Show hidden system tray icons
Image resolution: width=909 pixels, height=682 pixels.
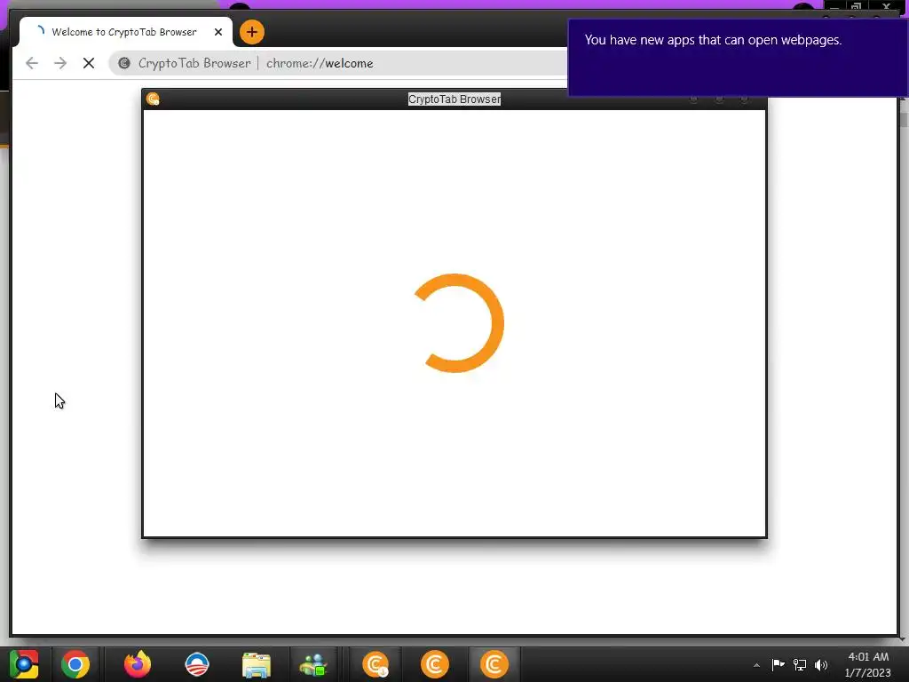tap(756, 665)
